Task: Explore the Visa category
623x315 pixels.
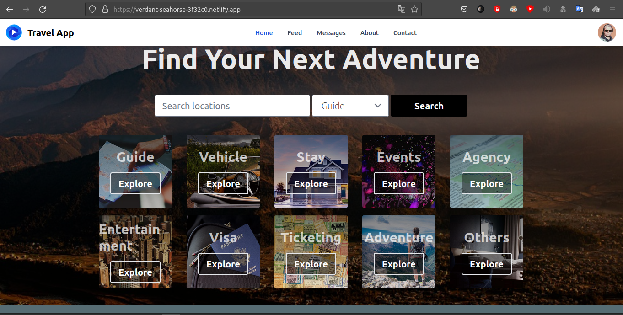Action: tap(223, 264)
